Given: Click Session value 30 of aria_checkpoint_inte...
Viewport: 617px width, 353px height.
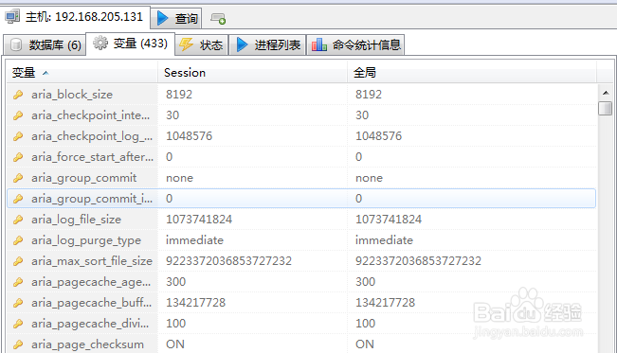Looking at the screenshot, I should point(172,115).
